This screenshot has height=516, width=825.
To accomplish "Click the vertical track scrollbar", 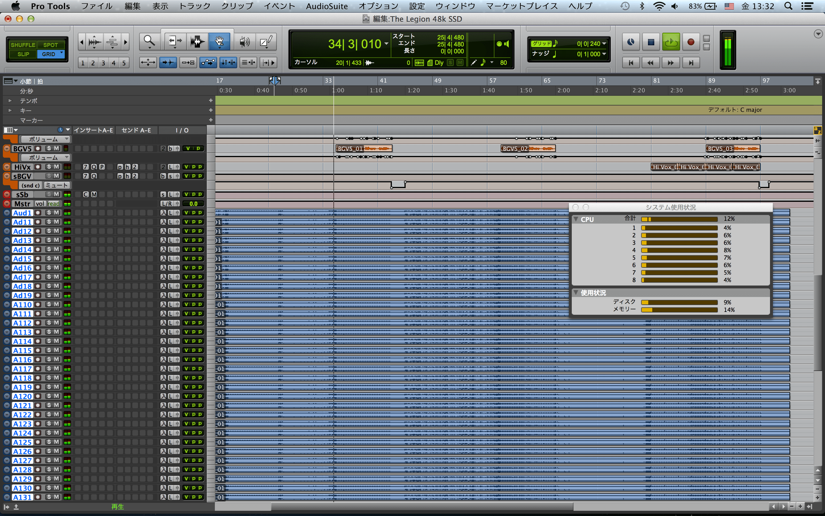I will coord(818,322).
